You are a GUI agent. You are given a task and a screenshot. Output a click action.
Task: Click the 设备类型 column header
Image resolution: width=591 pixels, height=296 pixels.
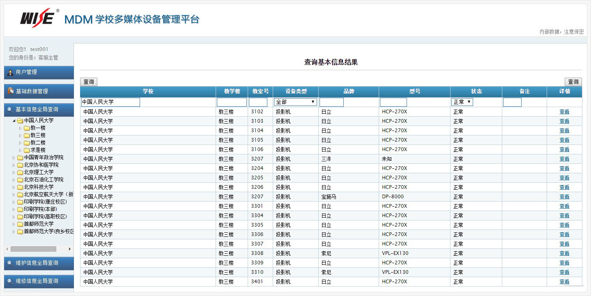[296, 92]
